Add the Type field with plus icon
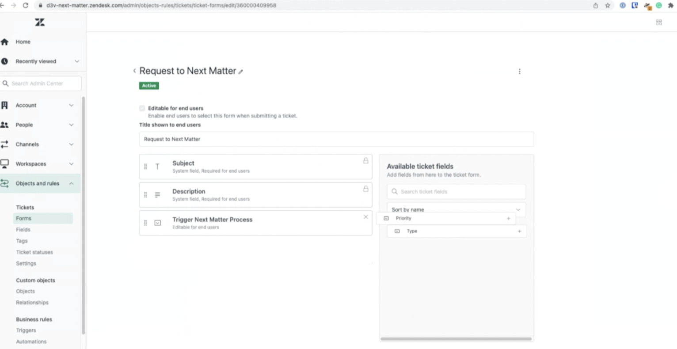 coord(519,231)
